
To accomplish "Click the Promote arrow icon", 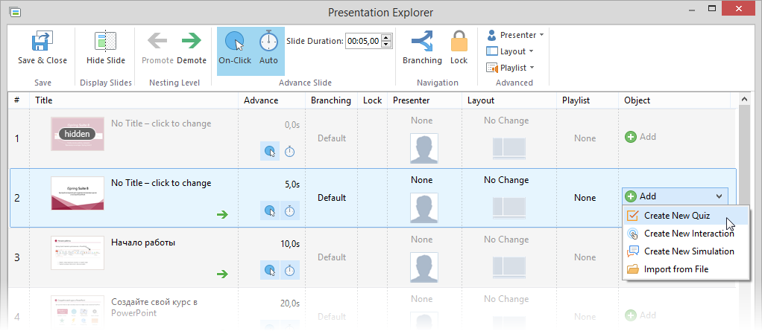I will [157, 42].
